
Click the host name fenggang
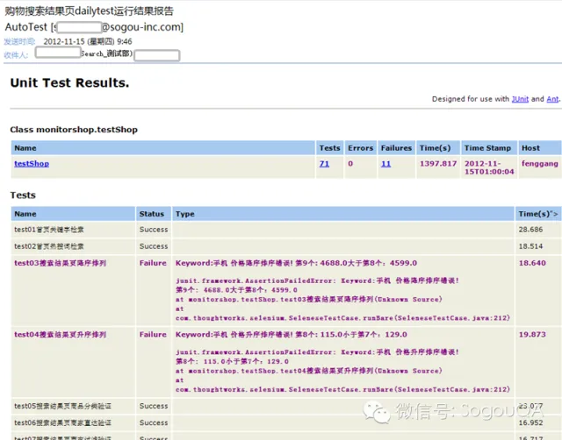[540, 164]
